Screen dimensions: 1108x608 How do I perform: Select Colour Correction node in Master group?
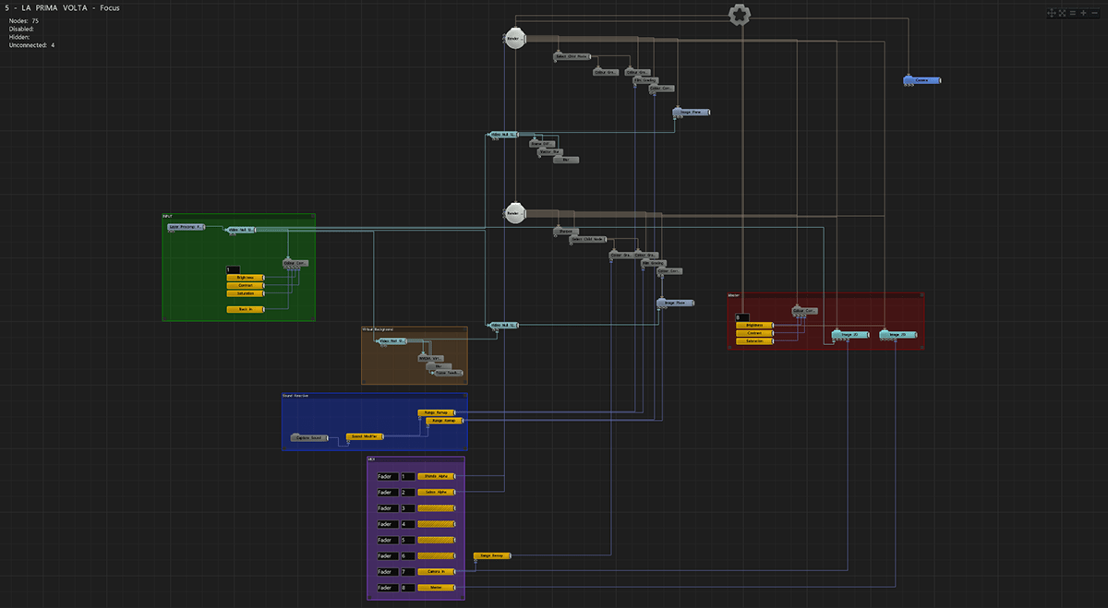click(x=805, y=311)
